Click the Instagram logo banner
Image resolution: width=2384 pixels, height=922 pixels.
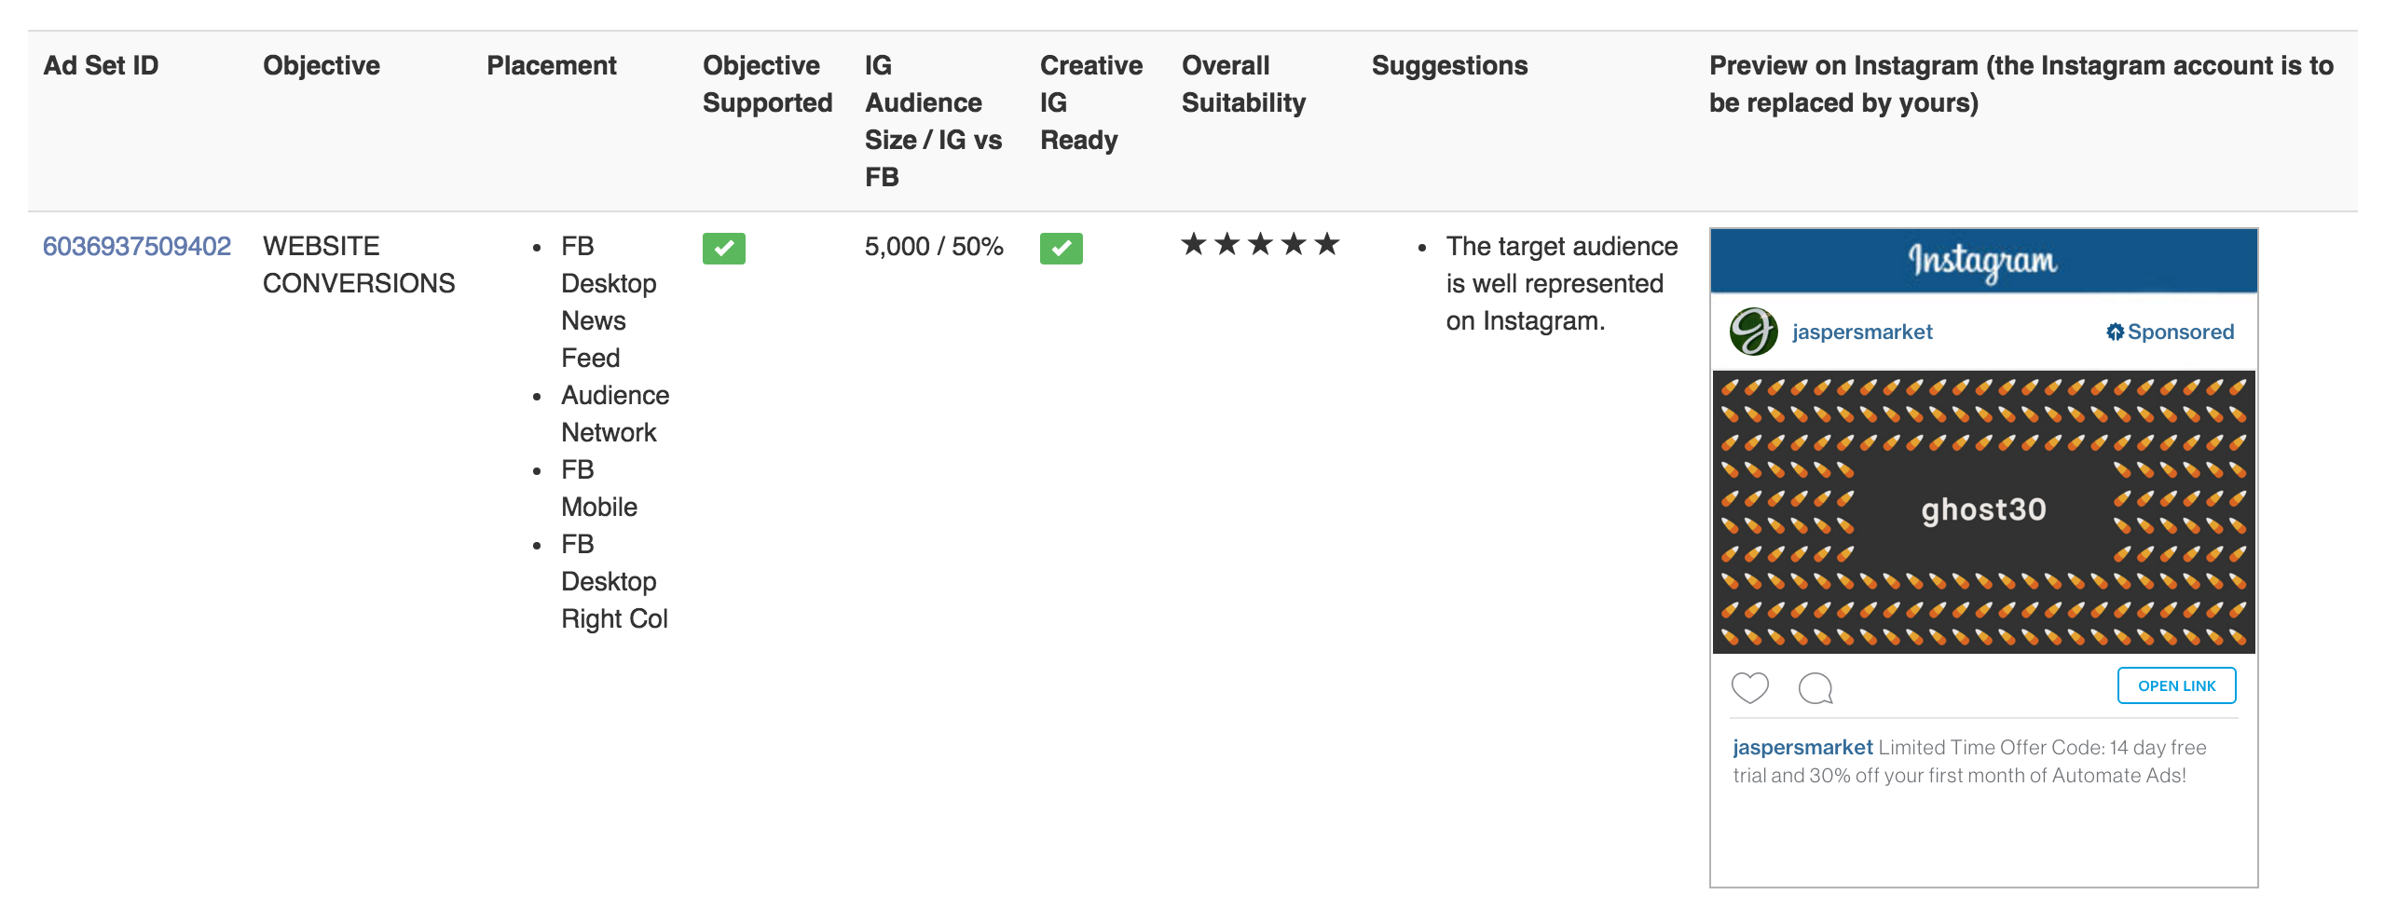coord(1983,262)
